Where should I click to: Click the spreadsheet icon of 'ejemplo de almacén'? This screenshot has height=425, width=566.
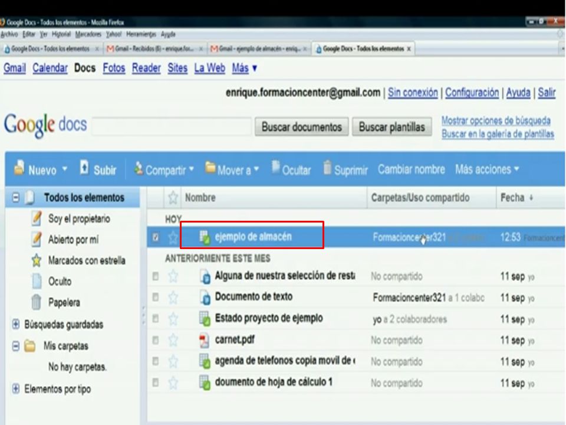tap(205, 237)
